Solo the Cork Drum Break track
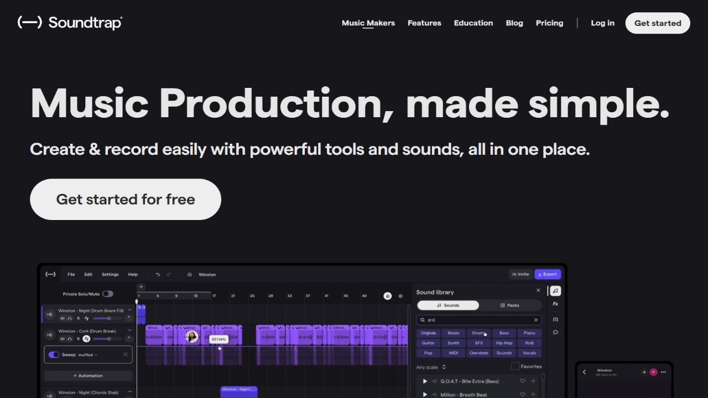708x398 pixels. click(70, 339)
